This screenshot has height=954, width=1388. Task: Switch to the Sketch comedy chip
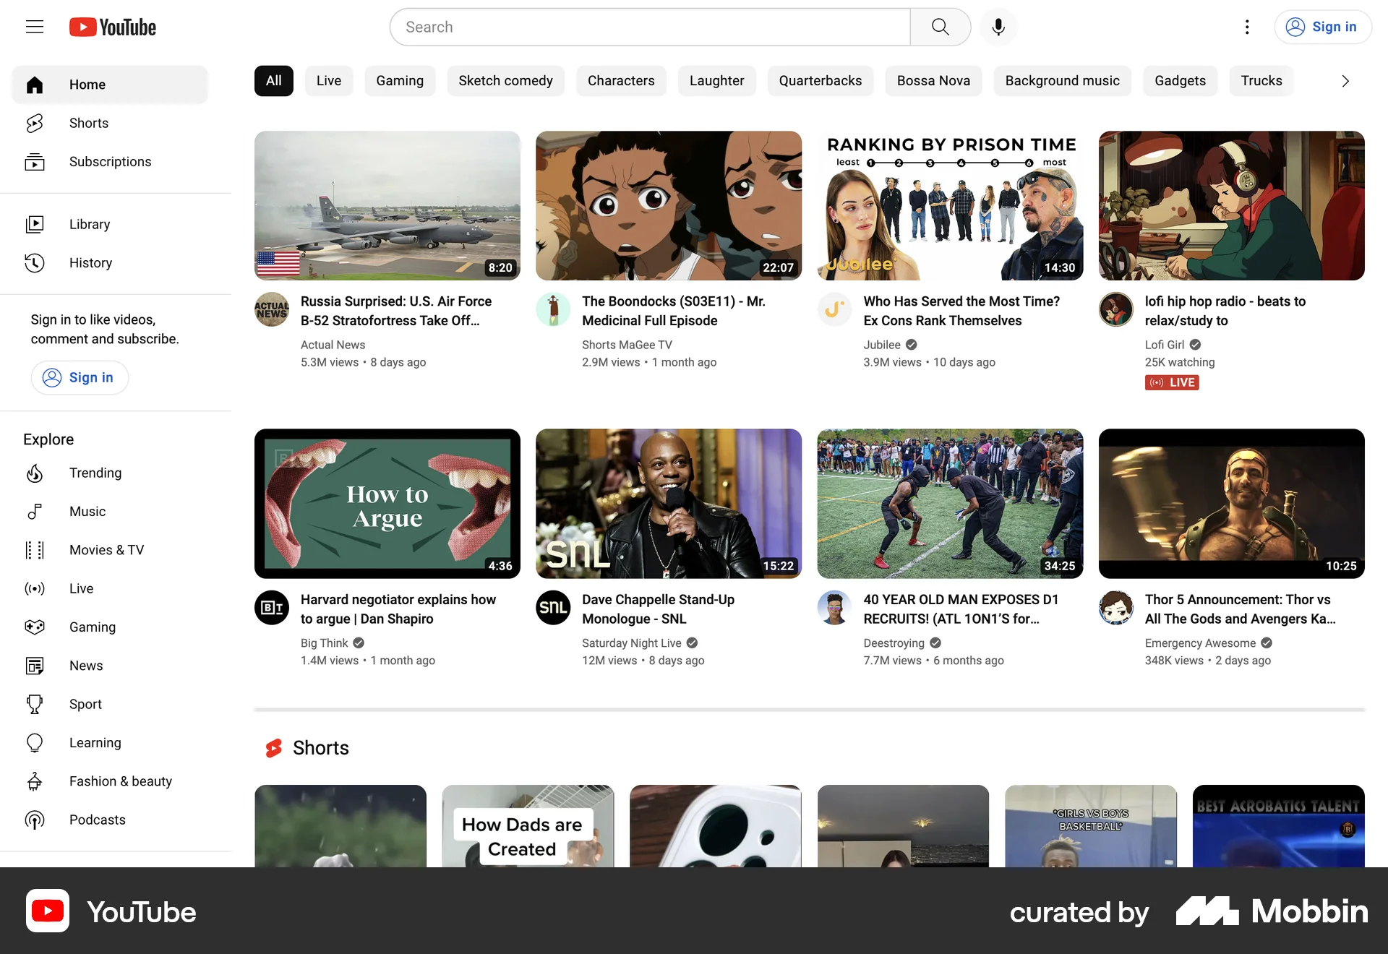(505, 81)
